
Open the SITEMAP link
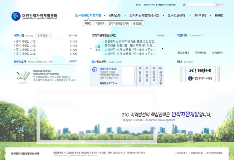point(161,5)
